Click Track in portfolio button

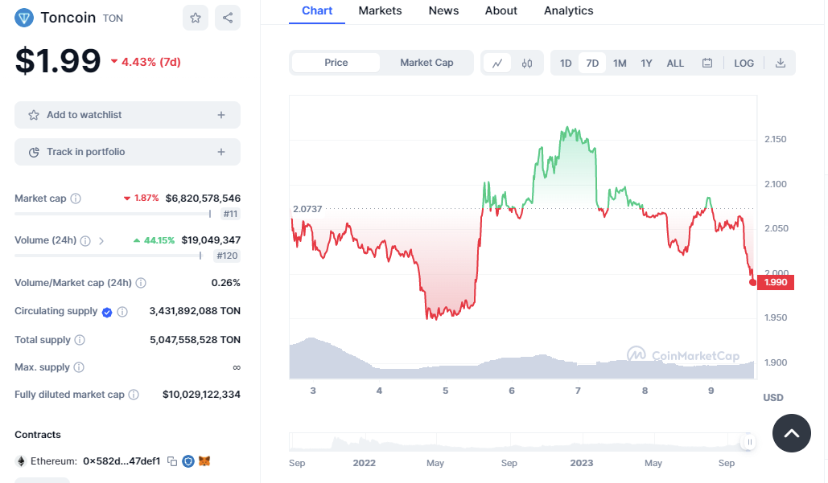127,152
